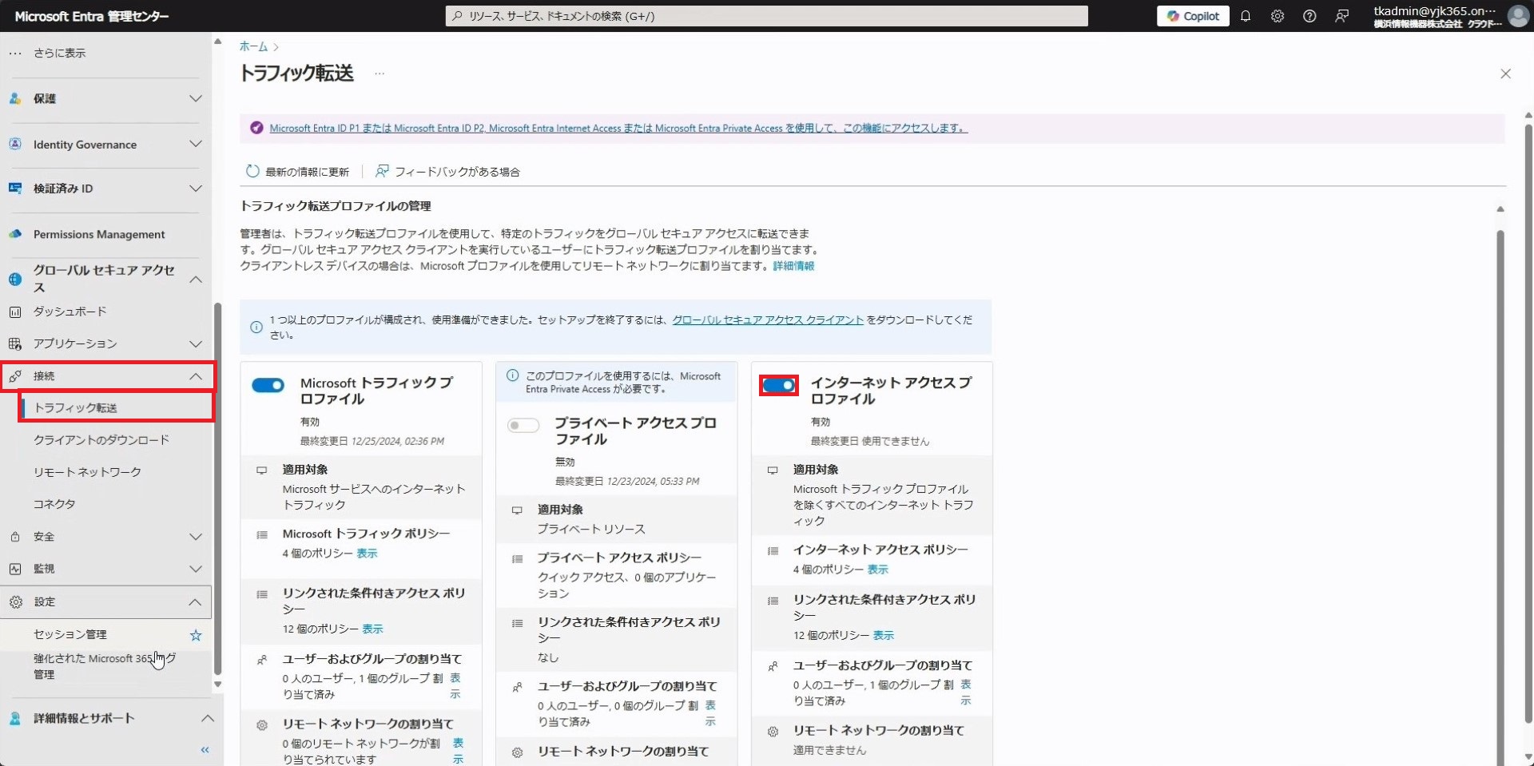Viewport: 1534px width, 766px height.
Task: Open the Copilot button
Action: coord(1193,16)
